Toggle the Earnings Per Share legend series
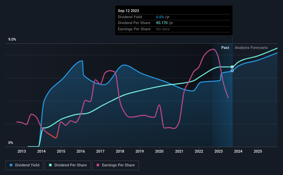This screenshot has height=175, width=283. (x=115, y=165)
